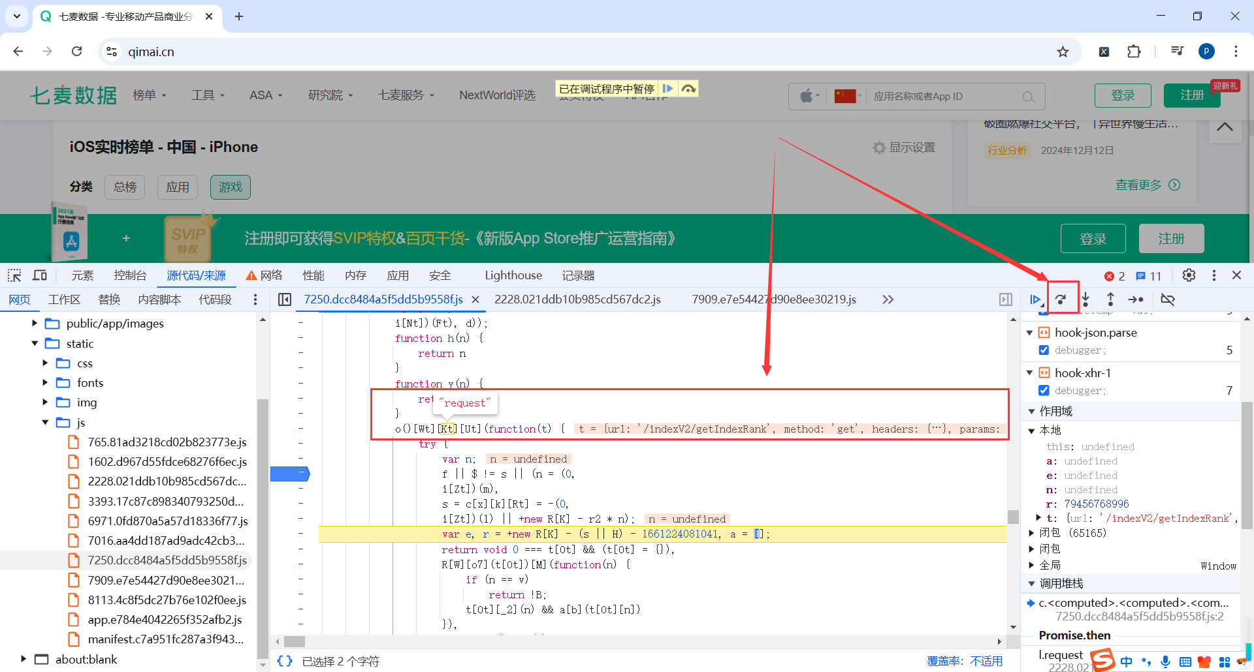
Task: Switch to the 元素 DevTools tab
Action: [82, 275]
